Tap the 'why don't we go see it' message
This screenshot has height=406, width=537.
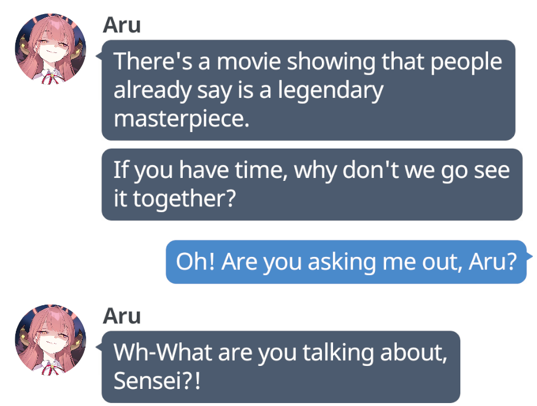pos(312,184)
